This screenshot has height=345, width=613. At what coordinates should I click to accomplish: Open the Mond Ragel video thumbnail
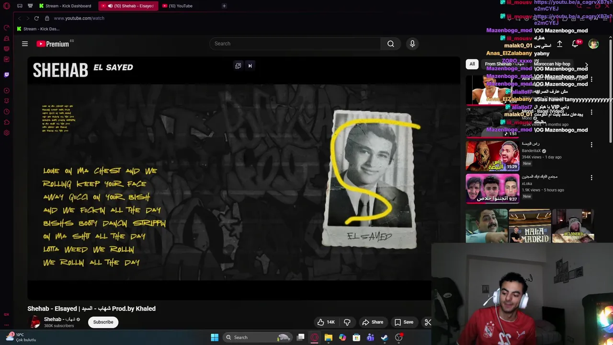[x=493, y=122]
